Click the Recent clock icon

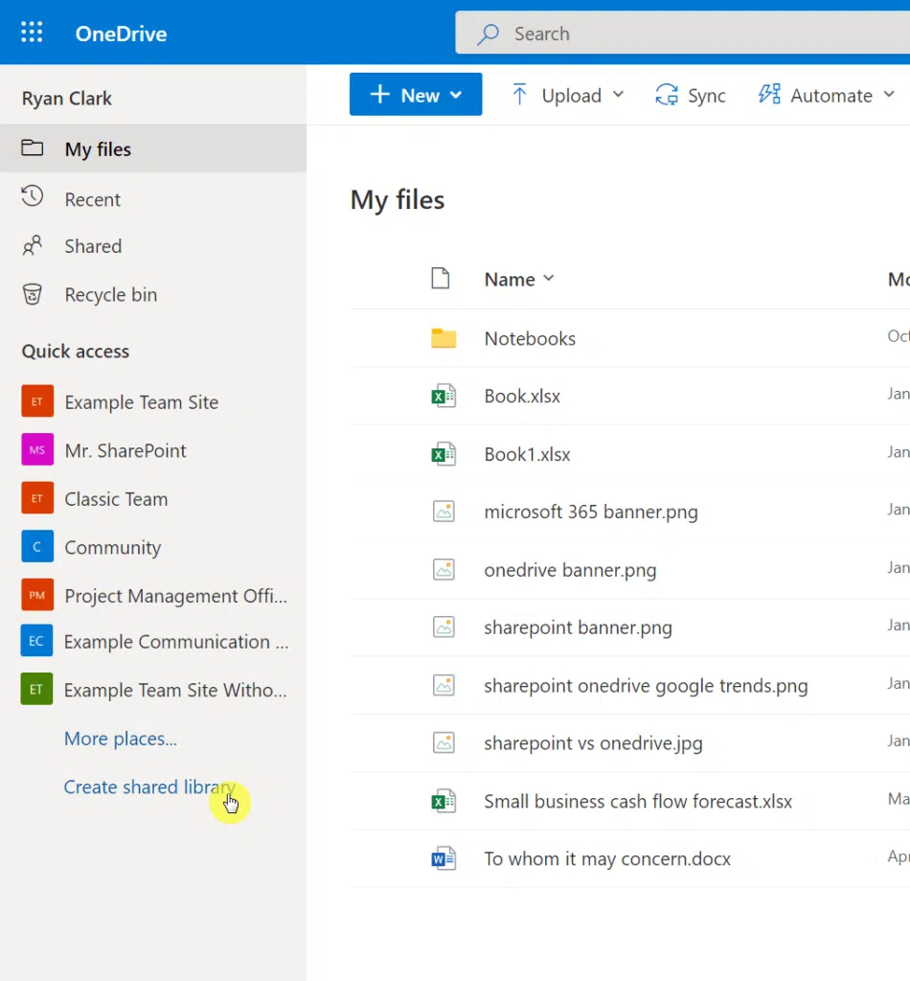[x=32, y=196]
